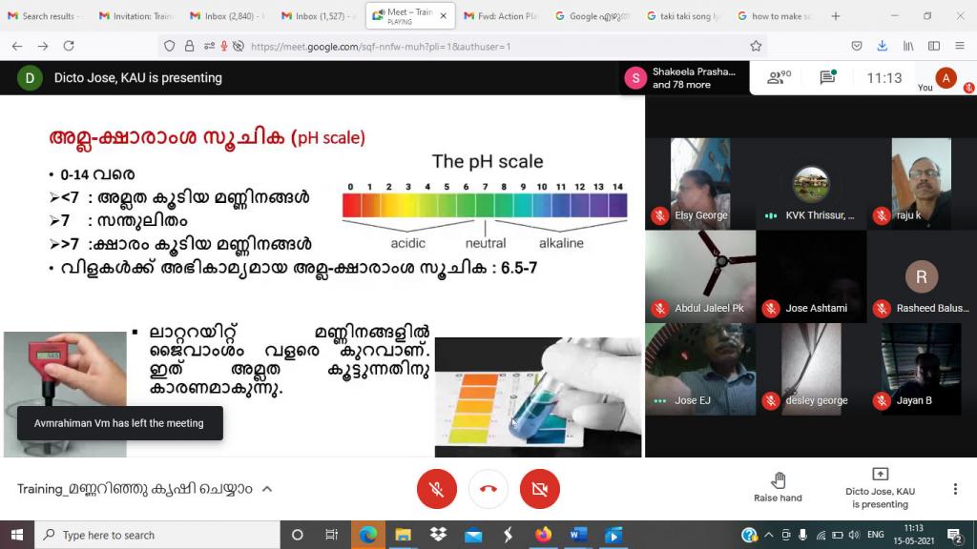Open the meeting chat panel
The image size is (977, 549).
[x=827, y=77]
